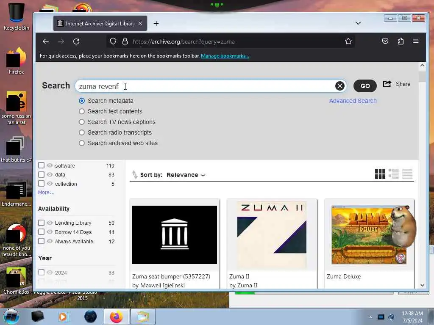The image size is (434, 325).
Task: Check the software media type checkbox
Action: (41, 165)
